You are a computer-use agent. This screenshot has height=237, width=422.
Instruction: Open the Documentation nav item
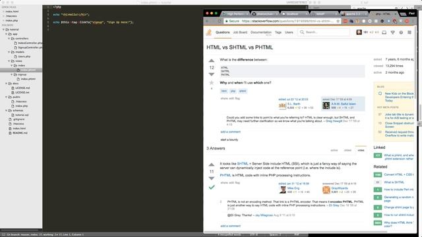point(261,32)
